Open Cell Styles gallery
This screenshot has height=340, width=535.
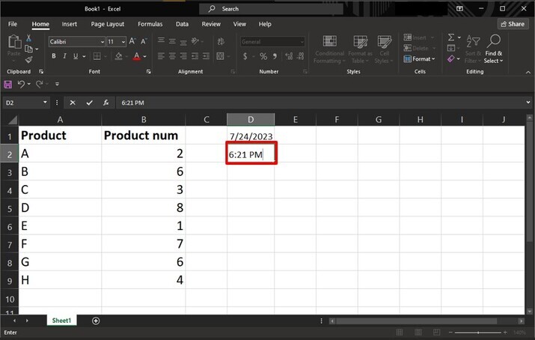(x=384, y=49)
